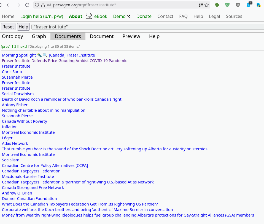The height and width of the screenshot is (224, 264).
Task: Open the Social Darwinism document
Action: 18,94
